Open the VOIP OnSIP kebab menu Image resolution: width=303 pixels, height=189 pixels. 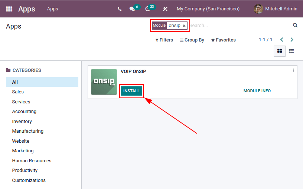point(293,70)
